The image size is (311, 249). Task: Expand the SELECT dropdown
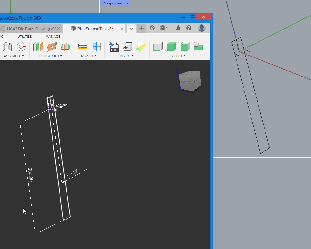[x=178, y=56]
